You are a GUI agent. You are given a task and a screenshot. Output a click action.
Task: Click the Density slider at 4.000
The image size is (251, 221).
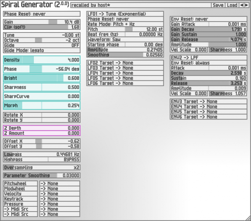tap(42, 60)
